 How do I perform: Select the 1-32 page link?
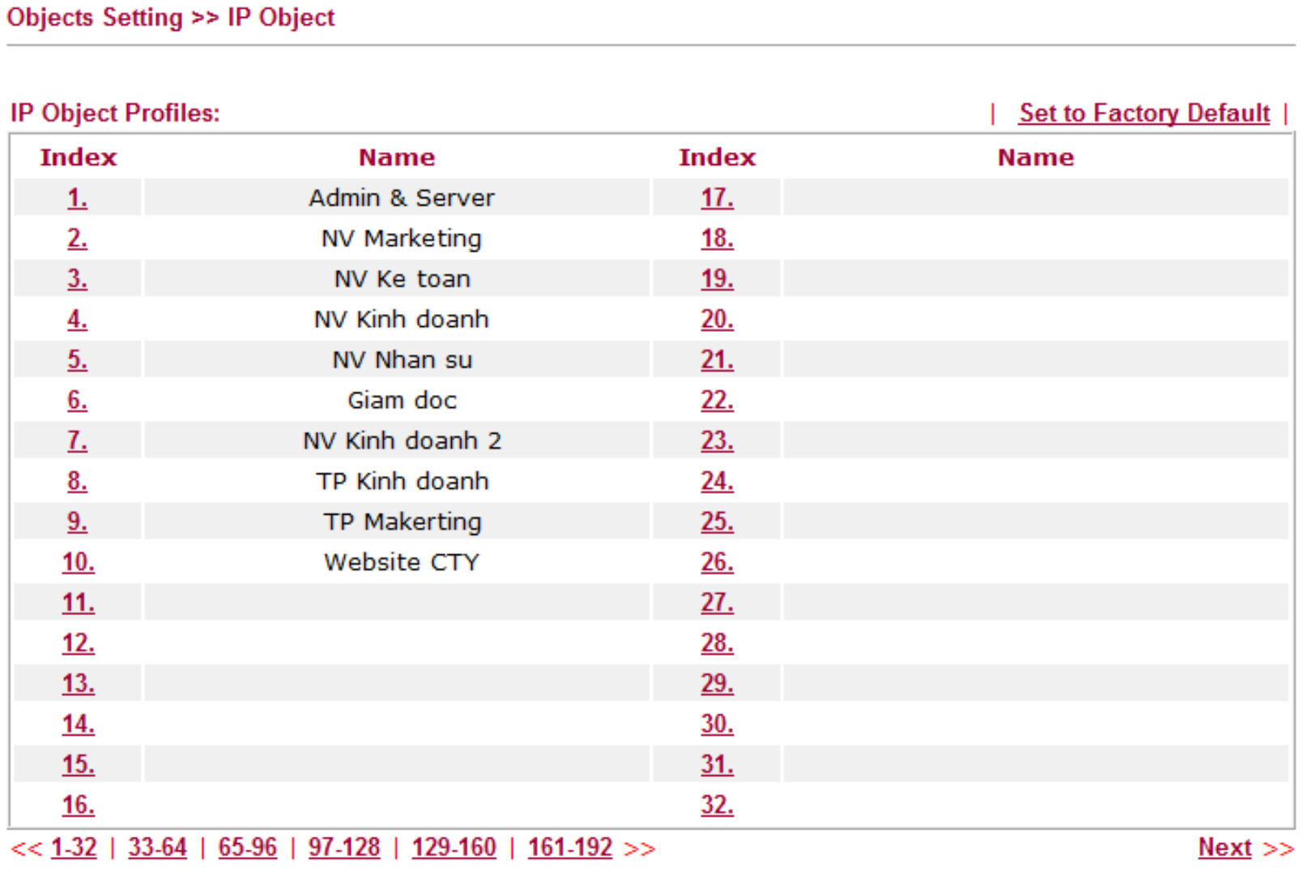pyautogui.click(x=74, y=847)
